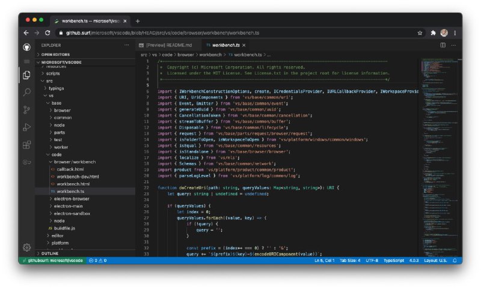Change TypeScript language mode
481x289 pixels.
[x=394, y=261]
